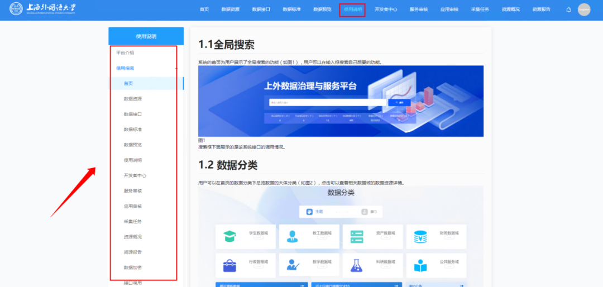Click the teacher icon for 教学数据域

click(293, 265)
